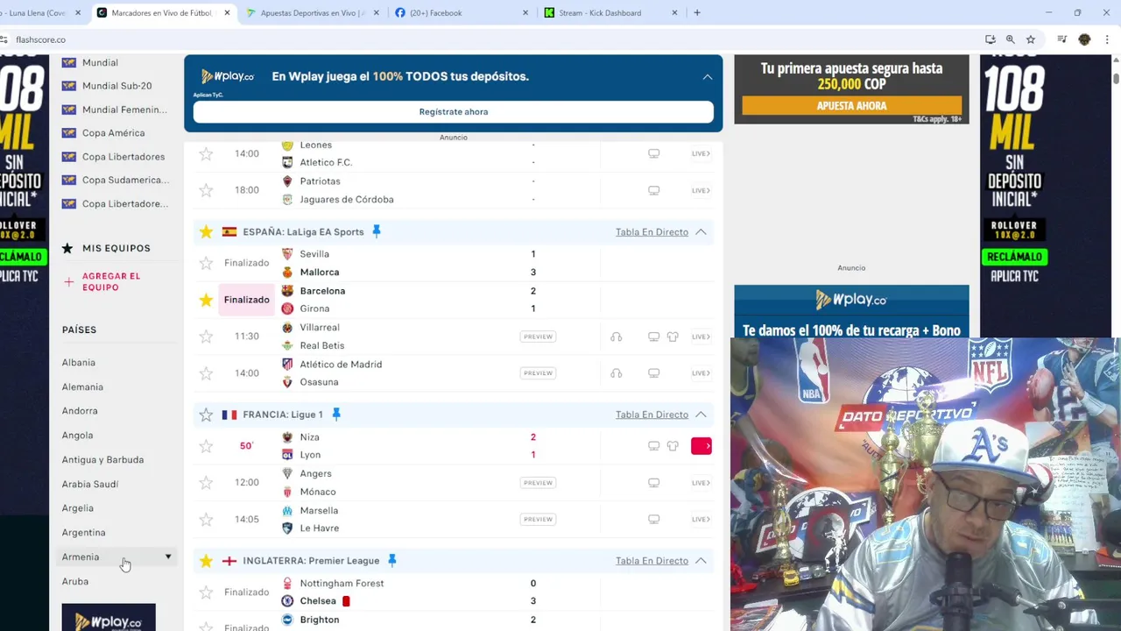Viewport: 1121px width, 631px height.
Task: Unstar the ESPAÑA LaLiga EA Sports league
Action: coord(206,232)
